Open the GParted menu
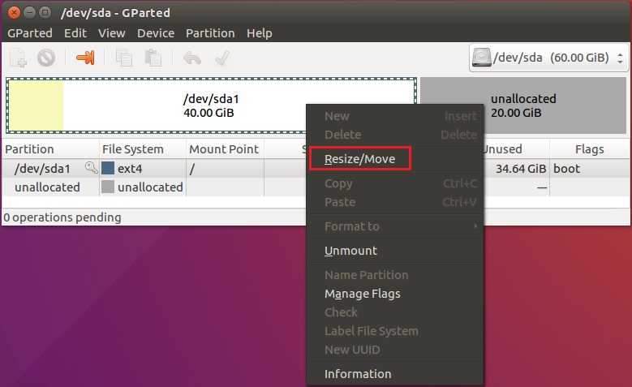Image resolution: width=632 pixels, height=387 pixels. coord(30,33)
